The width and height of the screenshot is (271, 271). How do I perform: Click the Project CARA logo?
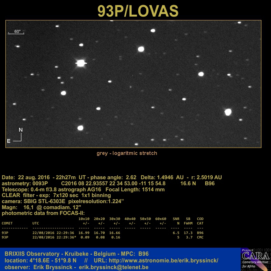pos(256,259)
